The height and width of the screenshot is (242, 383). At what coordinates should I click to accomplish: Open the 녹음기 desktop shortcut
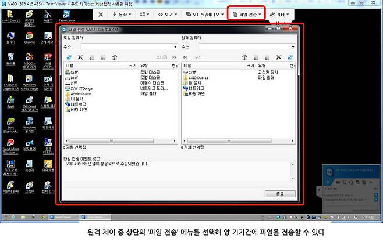[48, 17]
